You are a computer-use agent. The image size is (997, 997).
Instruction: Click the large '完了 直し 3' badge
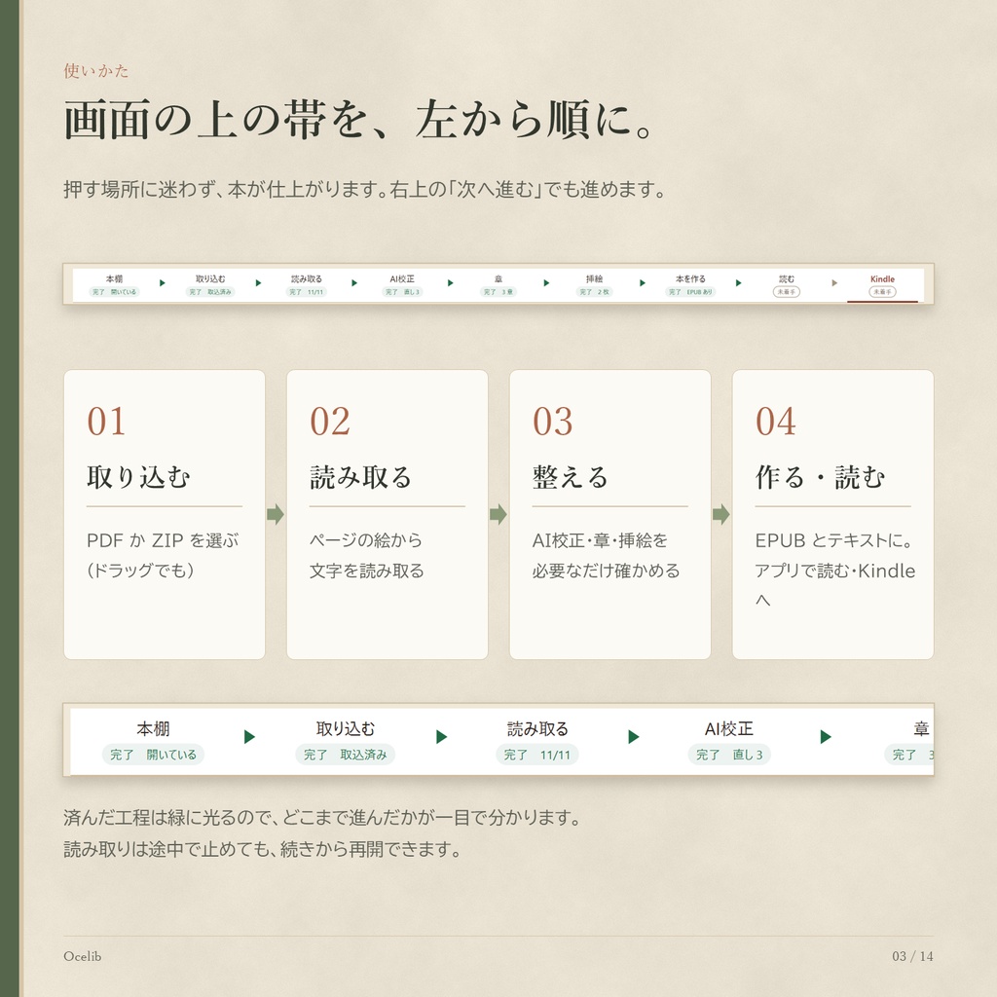click(729, 755)
